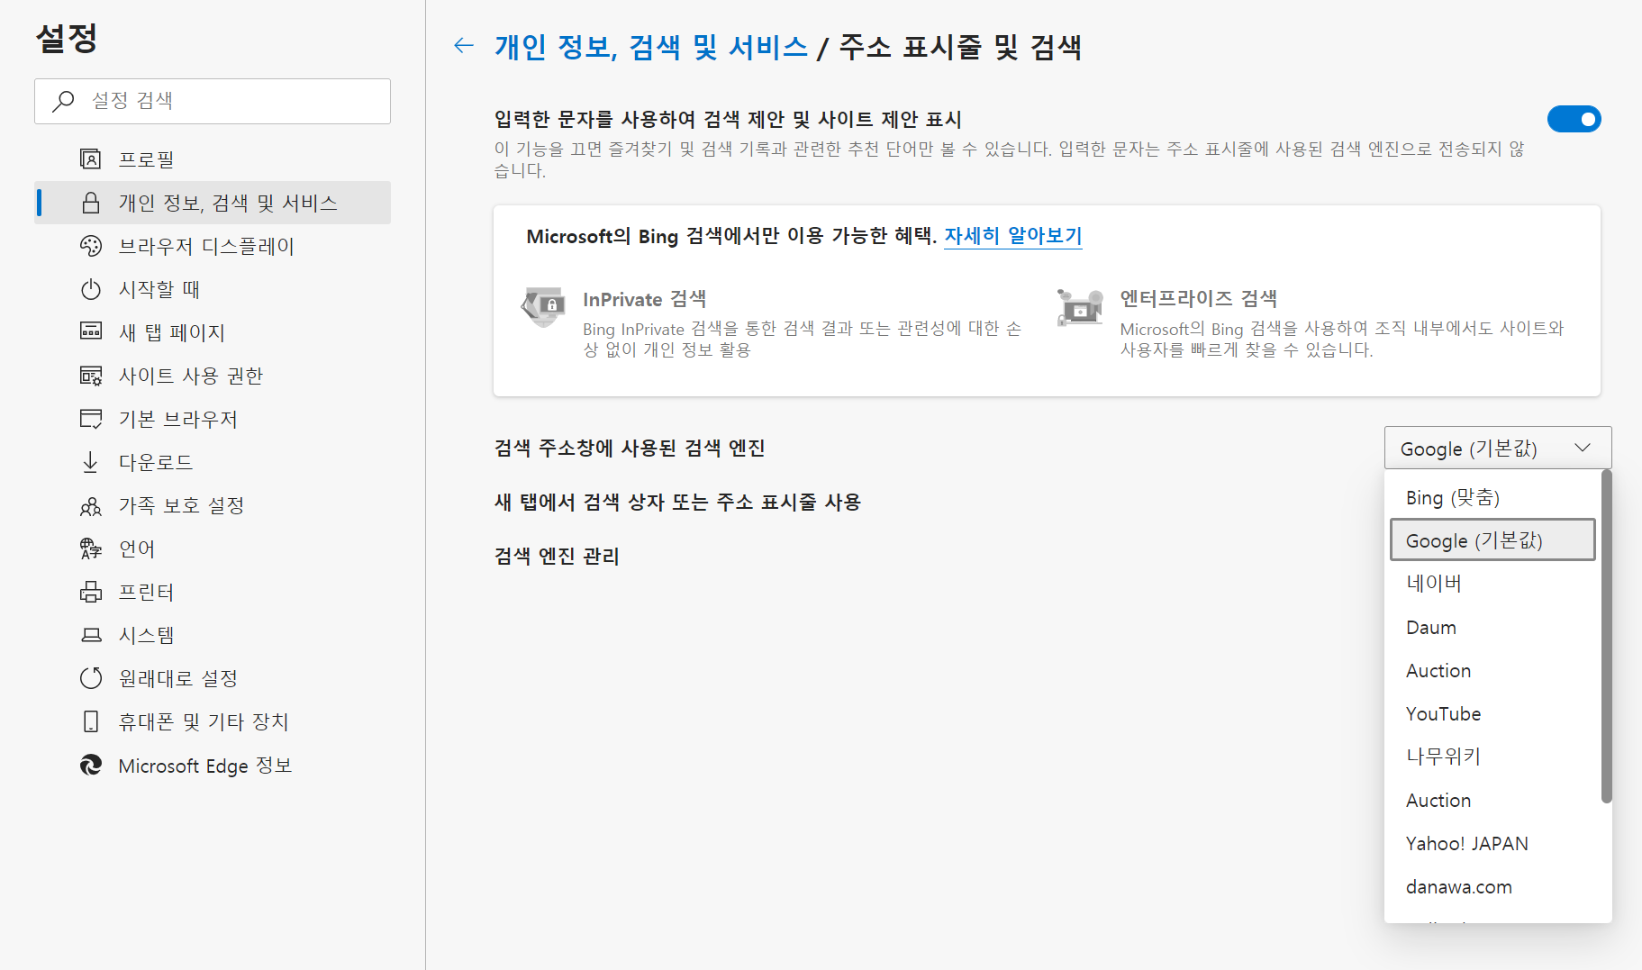Viewport: 1642px width, 970px height.
Task: Open 브라우저 디스플레이 section
Action: (213, 246)
